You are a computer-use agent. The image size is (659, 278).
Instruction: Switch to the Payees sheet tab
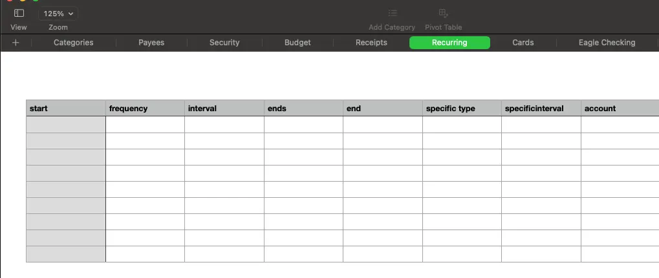(151, 43)
